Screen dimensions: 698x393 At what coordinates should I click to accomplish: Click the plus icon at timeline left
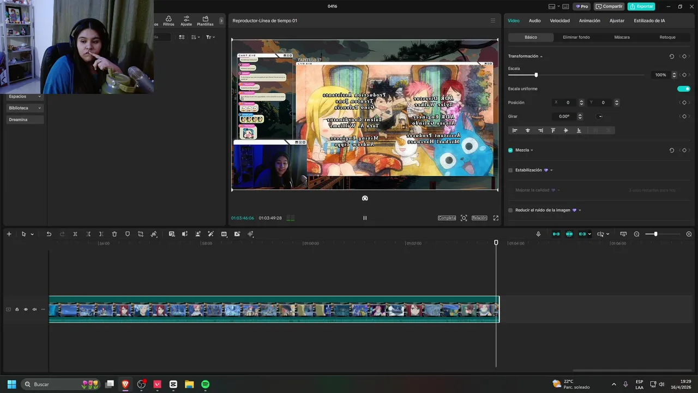[9, 234]
